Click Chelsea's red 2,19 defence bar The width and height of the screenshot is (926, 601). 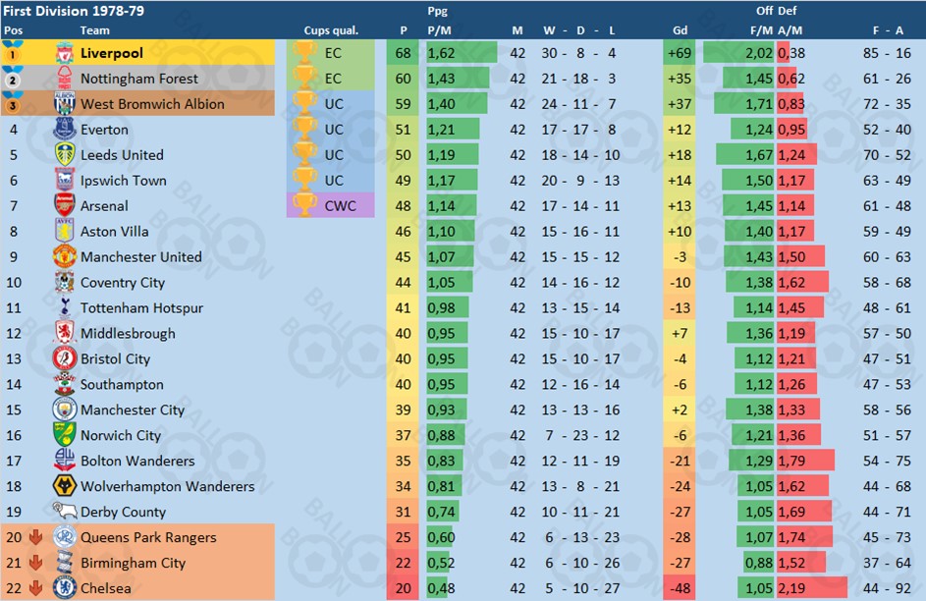812,588
